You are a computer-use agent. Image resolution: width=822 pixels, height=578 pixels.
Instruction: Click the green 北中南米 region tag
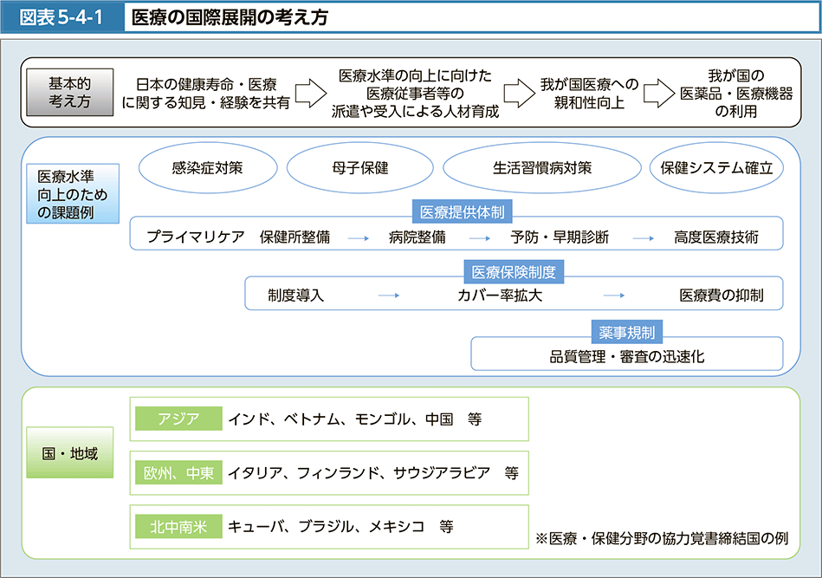click(x=178, y=526)
